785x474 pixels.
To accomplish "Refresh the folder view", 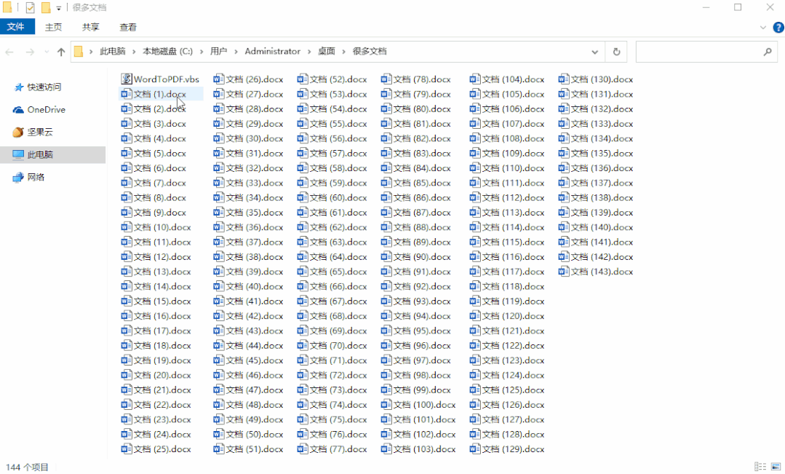I will tap(616, 52).
